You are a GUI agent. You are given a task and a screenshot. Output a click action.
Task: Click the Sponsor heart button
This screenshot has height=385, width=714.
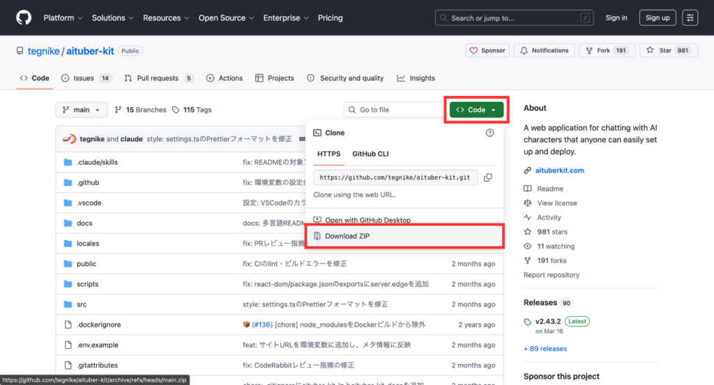[487, 50]
